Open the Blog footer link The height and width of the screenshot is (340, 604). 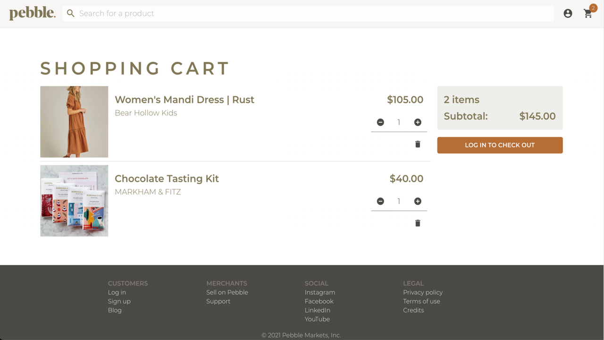[x=115, y=310]
